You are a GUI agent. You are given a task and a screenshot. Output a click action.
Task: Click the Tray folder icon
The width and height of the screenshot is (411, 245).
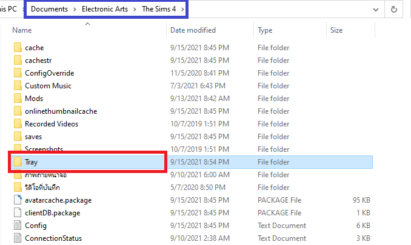tap(18, 162)
